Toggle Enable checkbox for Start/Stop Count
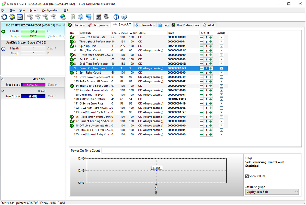This screenshot has height=205, width=306. point(221,51)
